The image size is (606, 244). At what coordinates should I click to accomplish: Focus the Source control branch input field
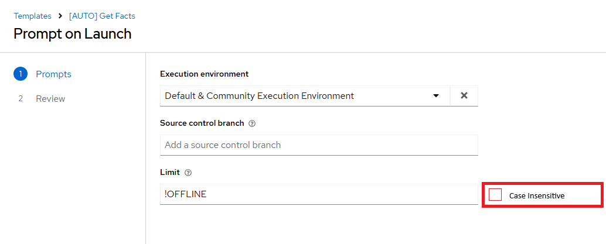pos(319,145)
